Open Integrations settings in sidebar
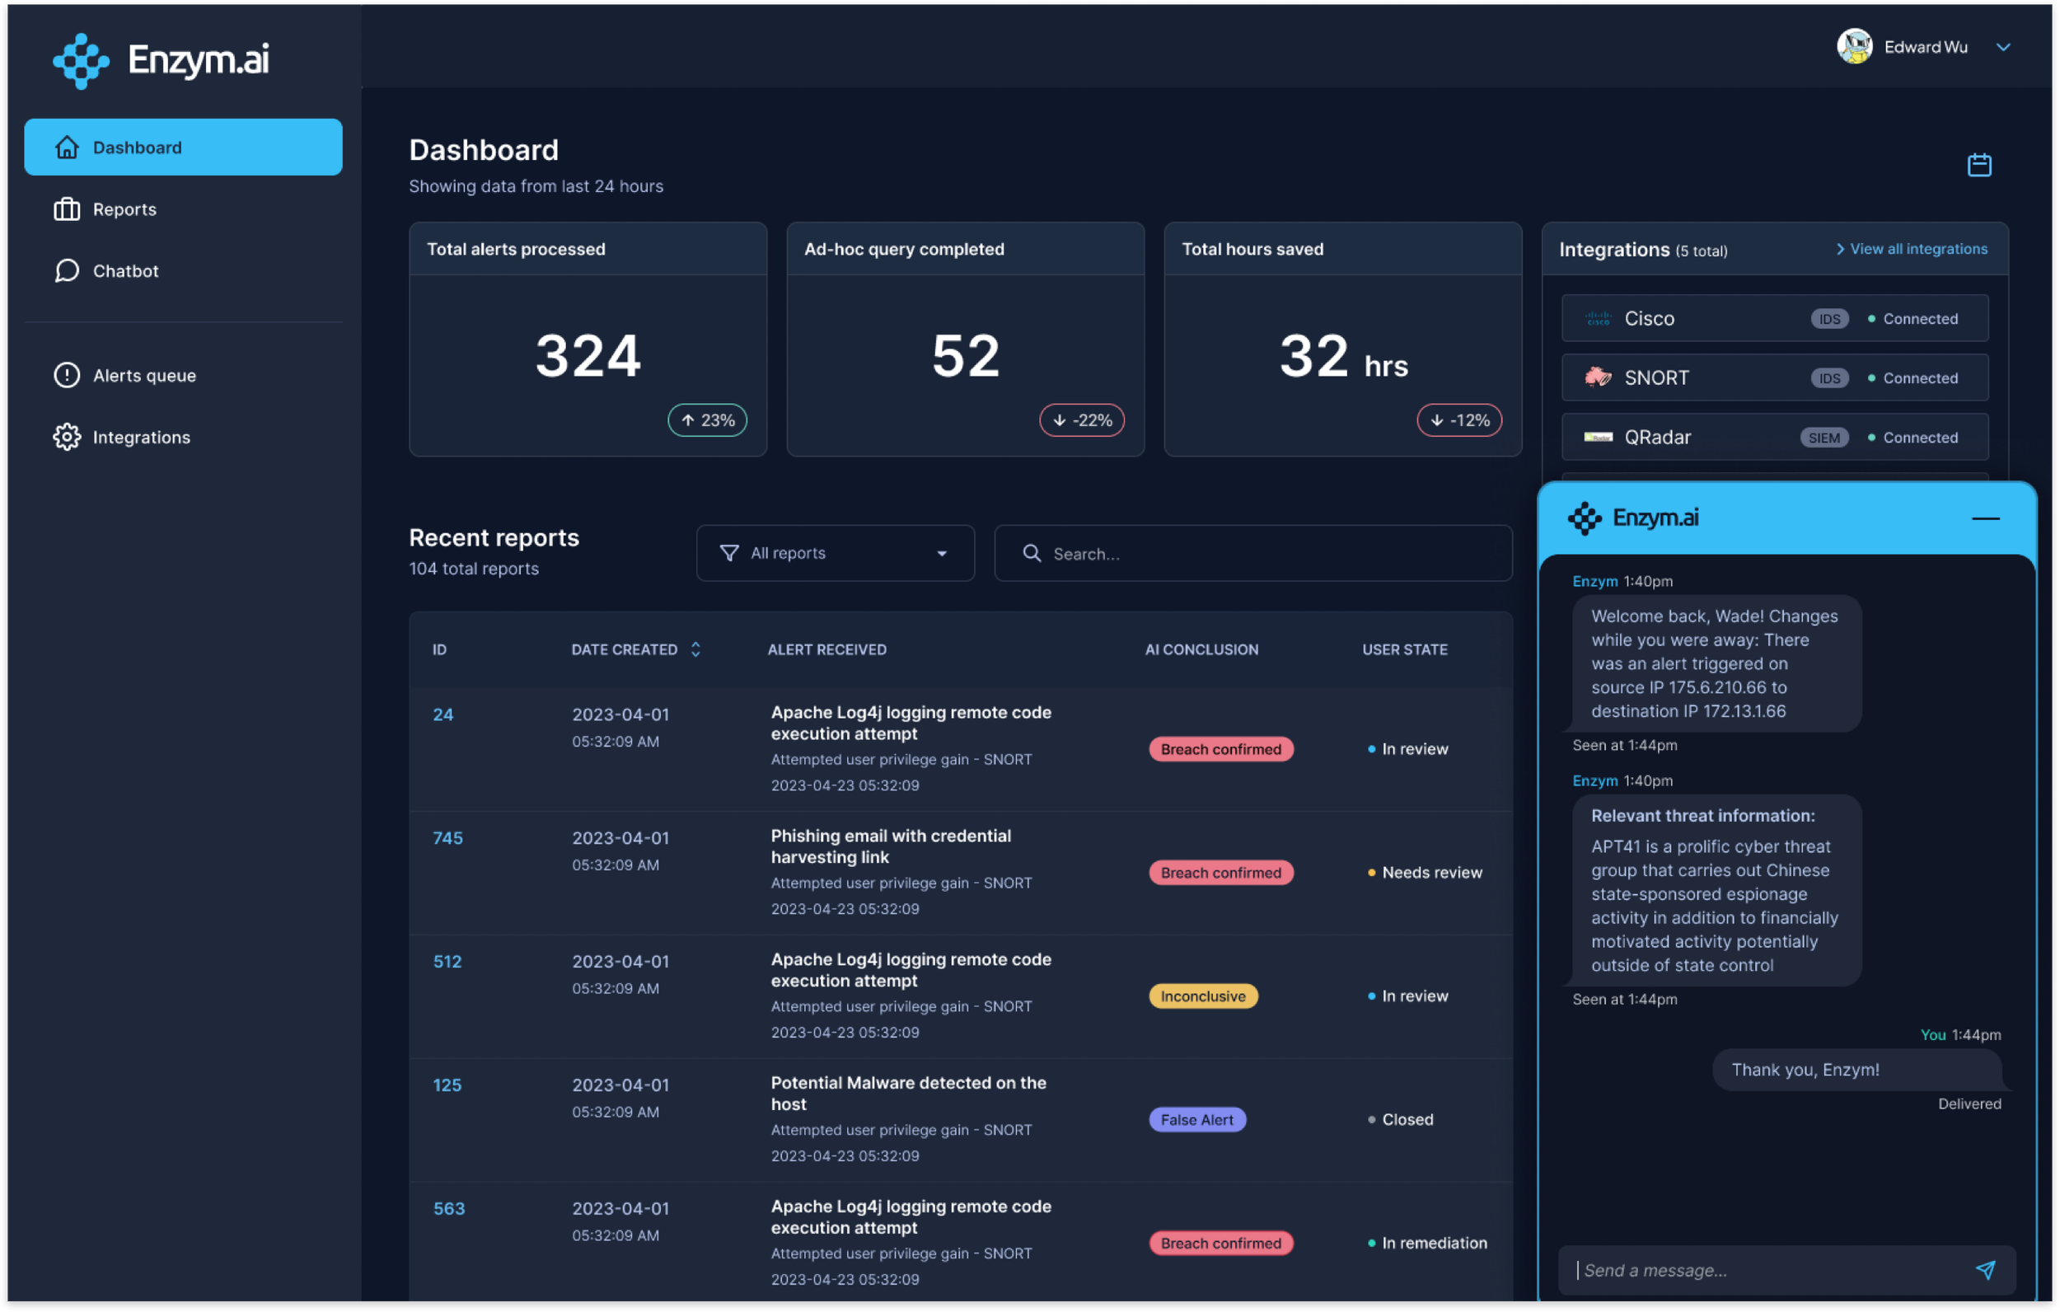This screenshot has height=1312, width=2060. click(x=141, y=438)
